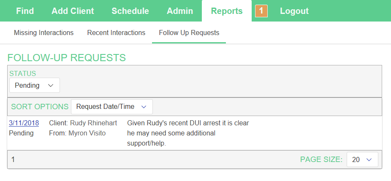Change the page size dropdown from 20
Image resolution: width=391 pixels, height=181 pixels.
[362, 159]
